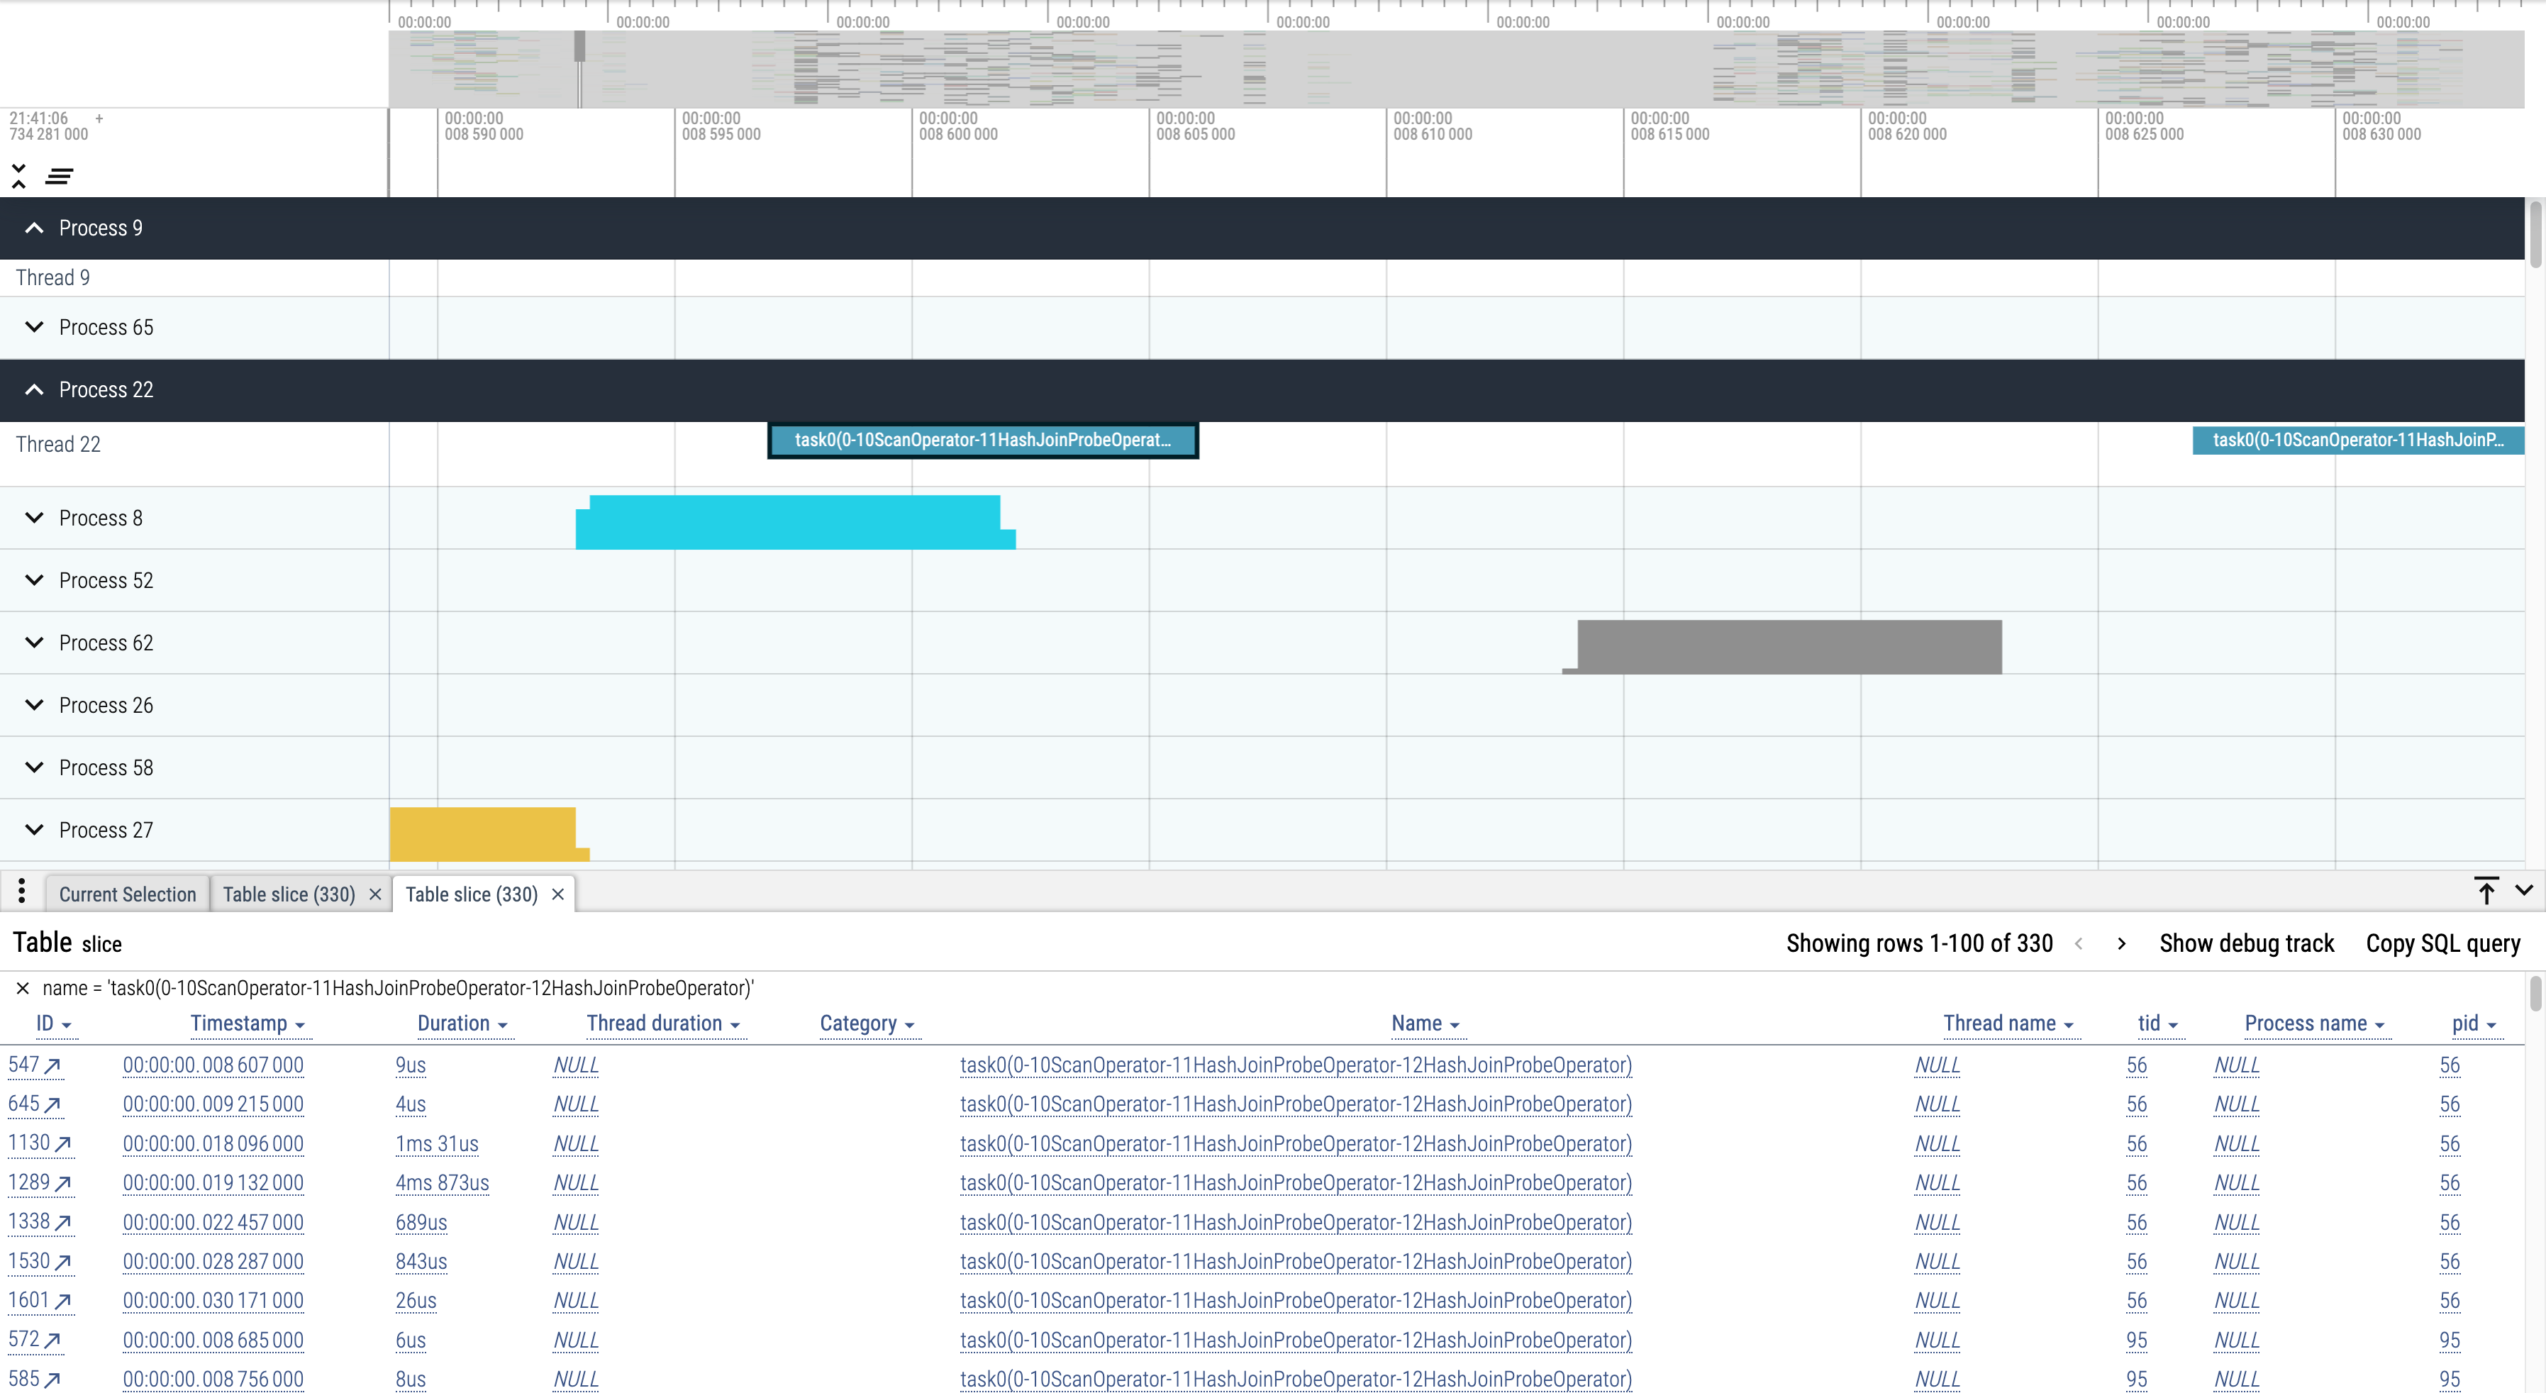Click the track filter lines icon
Screen dimensions: 2546x1393
[x=60, y=176]
